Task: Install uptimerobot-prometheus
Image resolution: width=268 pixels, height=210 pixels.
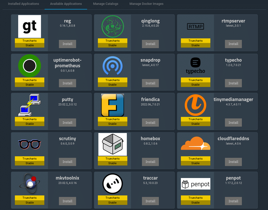Action: click(x=68, y=83)
